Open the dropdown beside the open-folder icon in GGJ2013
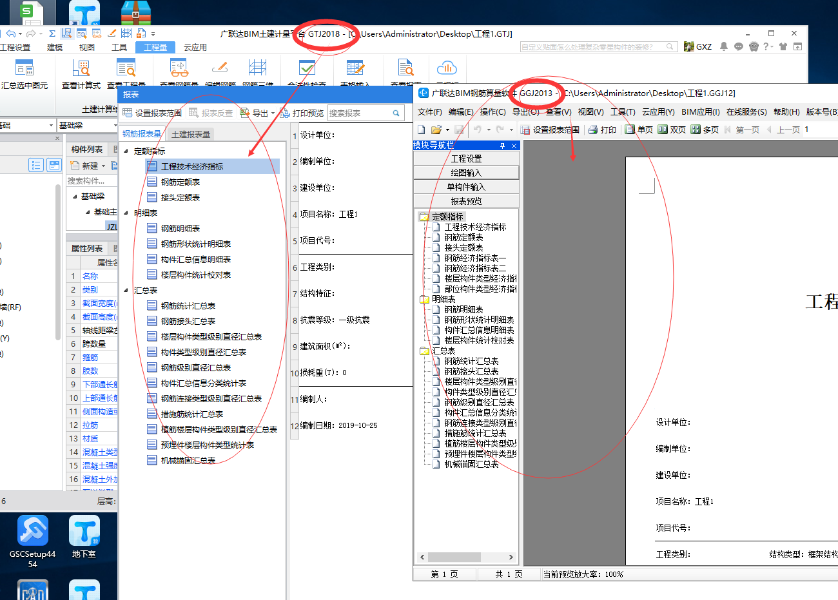The height and width of the screenshot is (600, 838). tap(446, 130)
